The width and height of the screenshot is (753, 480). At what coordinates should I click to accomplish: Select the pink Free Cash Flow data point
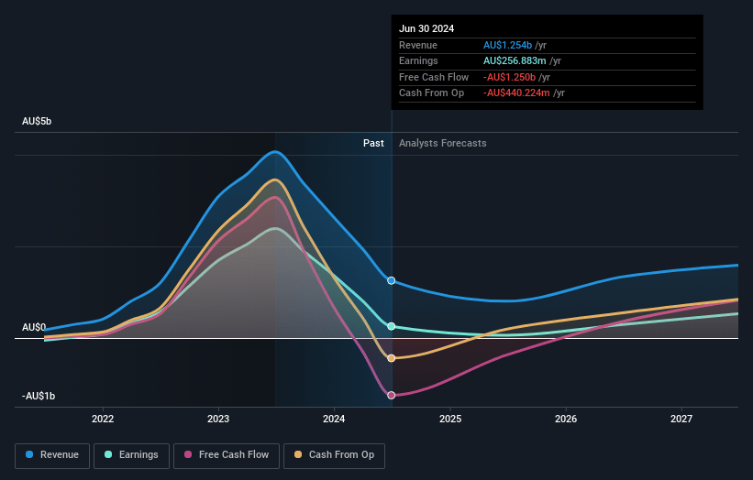pyautogui.click(x=392, y=395)
